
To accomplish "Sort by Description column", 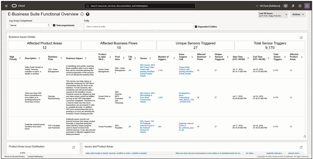I will (x=39, y=58).
